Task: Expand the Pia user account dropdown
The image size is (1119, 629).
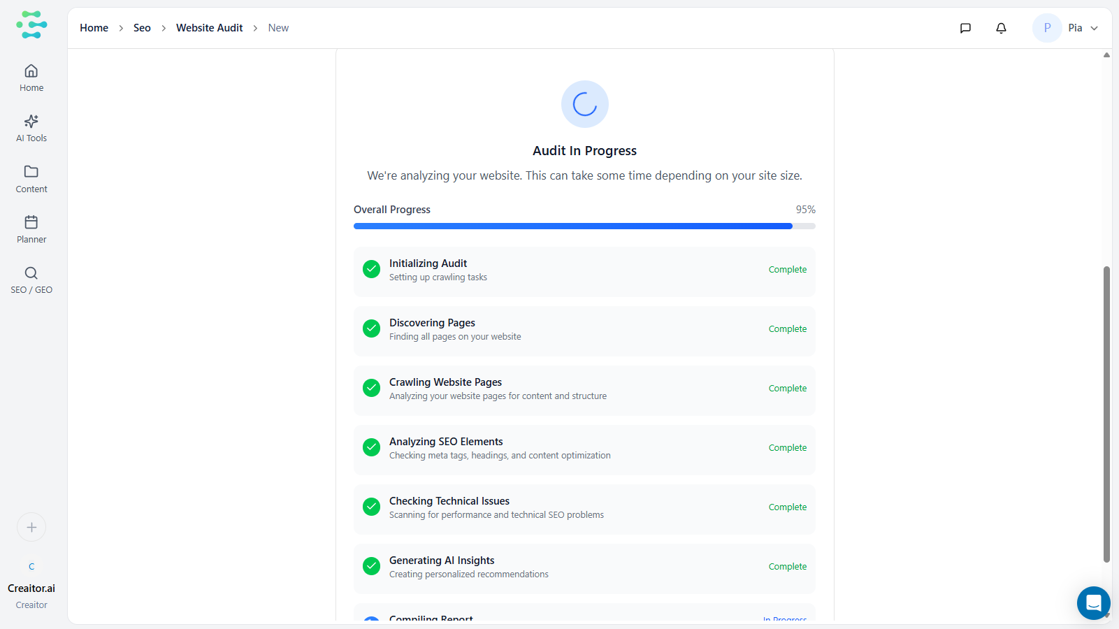Action: [x=1094, y=28]
